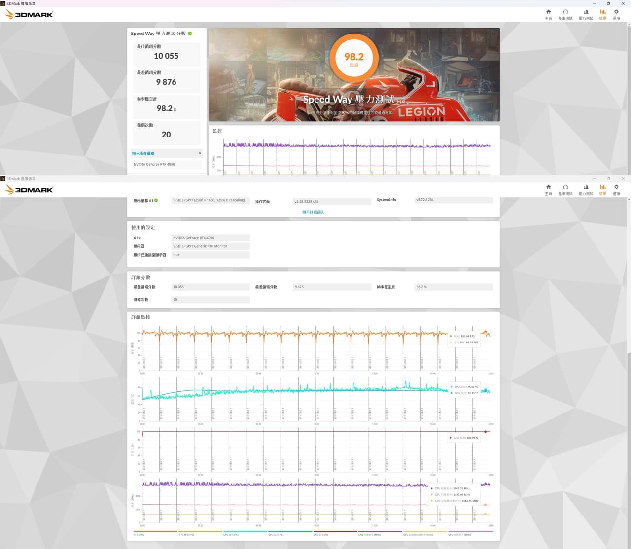Click the 詳細監控 detailed monitoring heading
Screen dimensions: 631x549
coord(140,317)
